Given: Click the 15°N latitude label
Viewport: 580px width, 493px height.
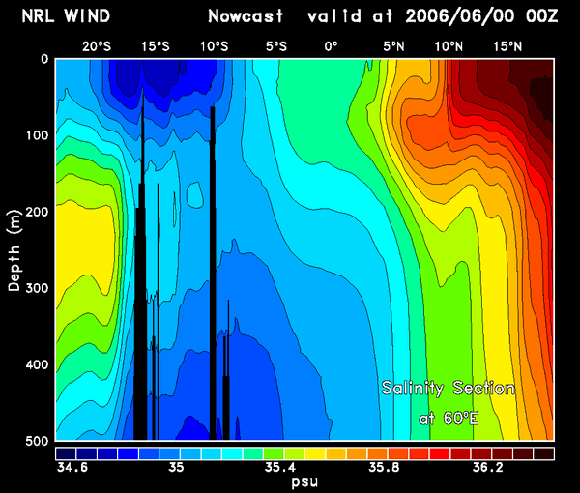Looking at the screenshot, I should 507,46.
